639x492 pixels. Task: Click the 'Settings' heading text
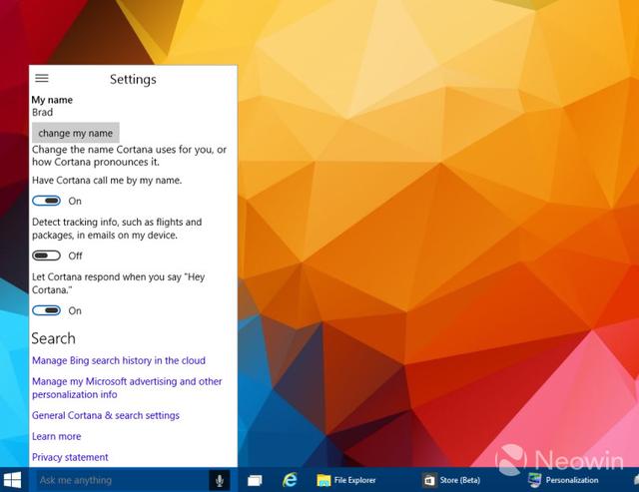click(133, 79)
